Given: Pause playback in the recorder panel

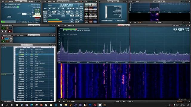Looking at the screenshot, I should 7,28.
